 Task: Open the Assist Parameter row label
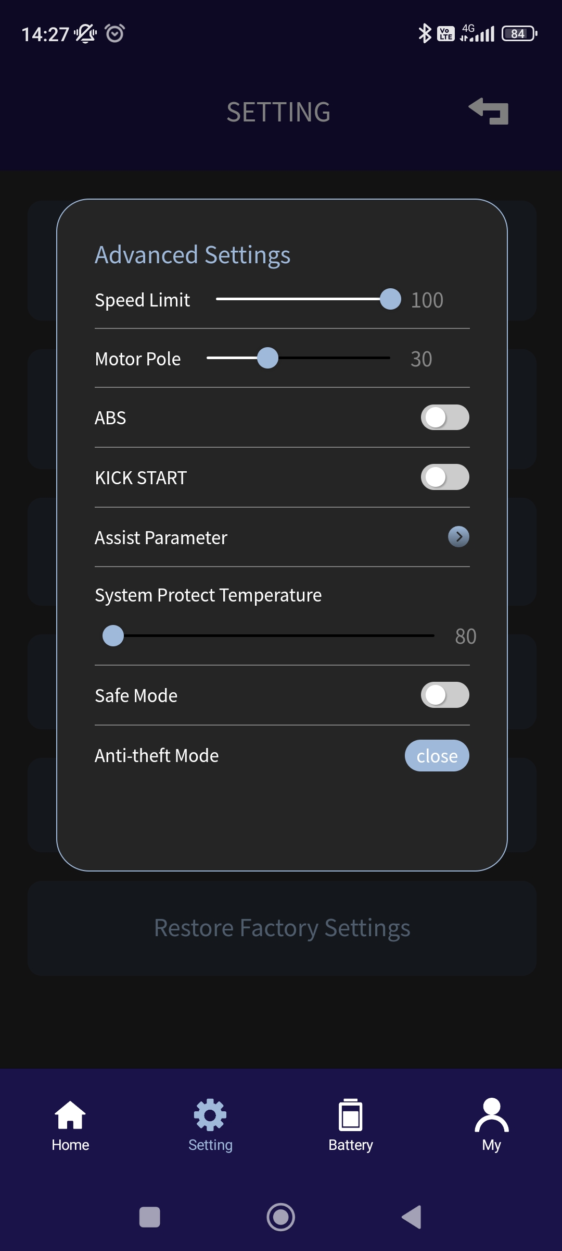click(161, 537)
